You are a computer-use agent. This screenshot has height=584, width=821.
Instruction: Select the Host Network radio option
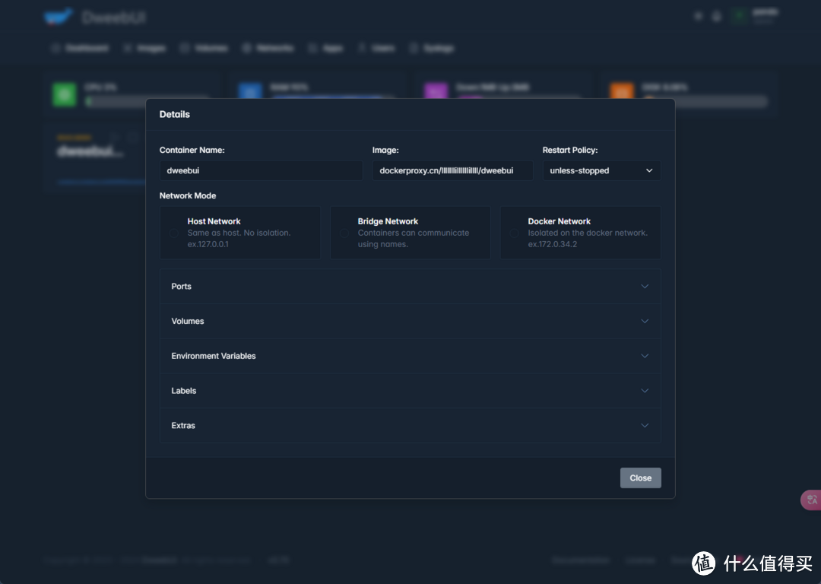point(174,233)
